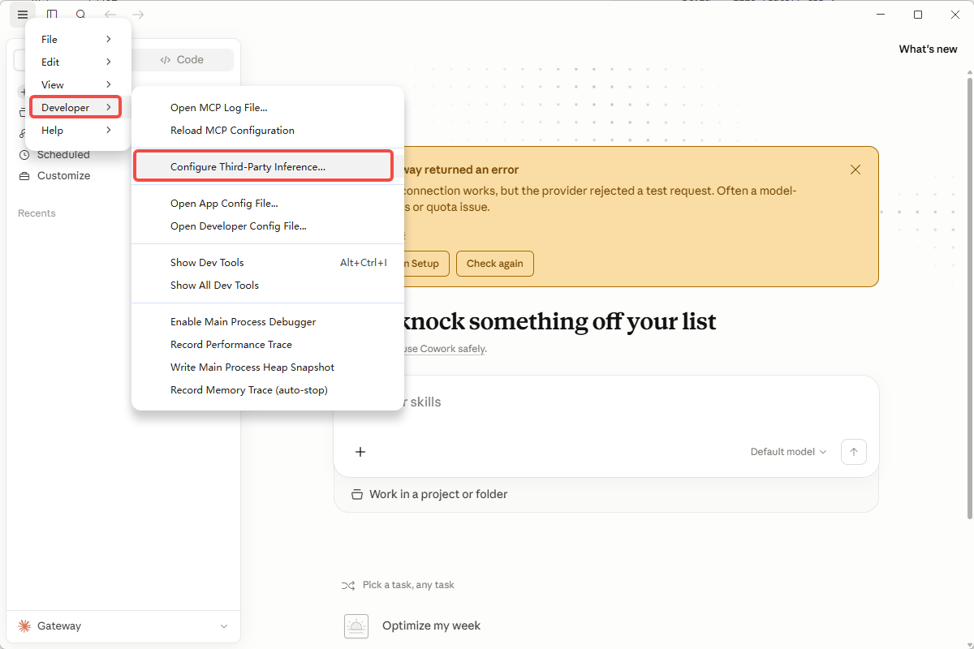
Task: Click the hamburger main menu icon
Action: coord(23,15)
